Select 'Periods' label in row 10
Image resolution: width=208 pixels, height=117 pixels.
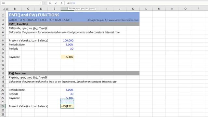(x=13, y=49)
